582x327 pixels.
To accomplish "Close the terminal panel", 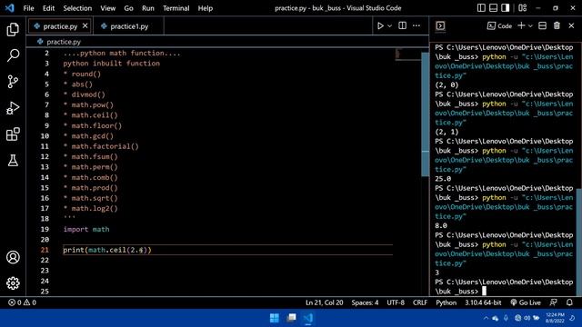I will [x=571, y=25].
